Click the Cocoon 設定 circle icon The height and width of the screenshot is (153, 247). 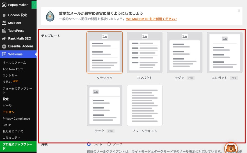pyautogui.click(x=4, y=15)
